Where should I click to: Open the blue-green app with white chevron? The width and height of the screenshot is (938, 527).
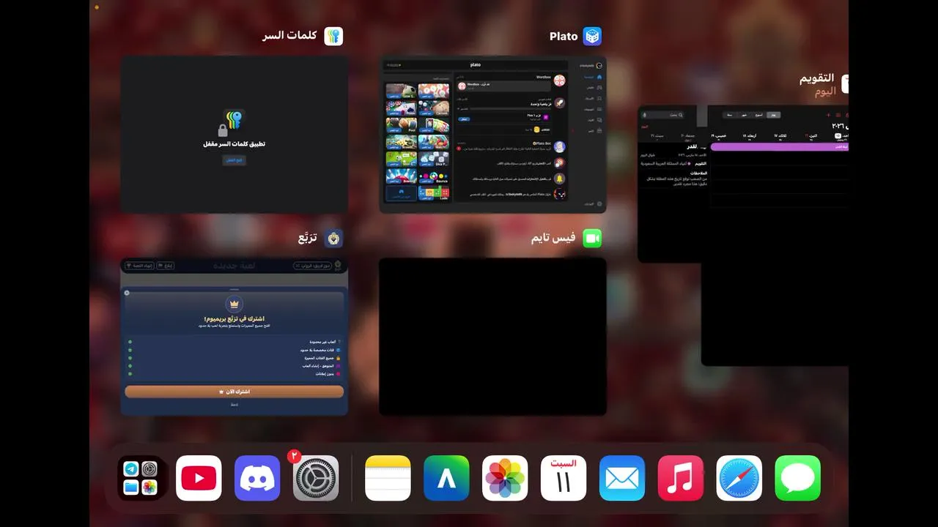[446, 478]
